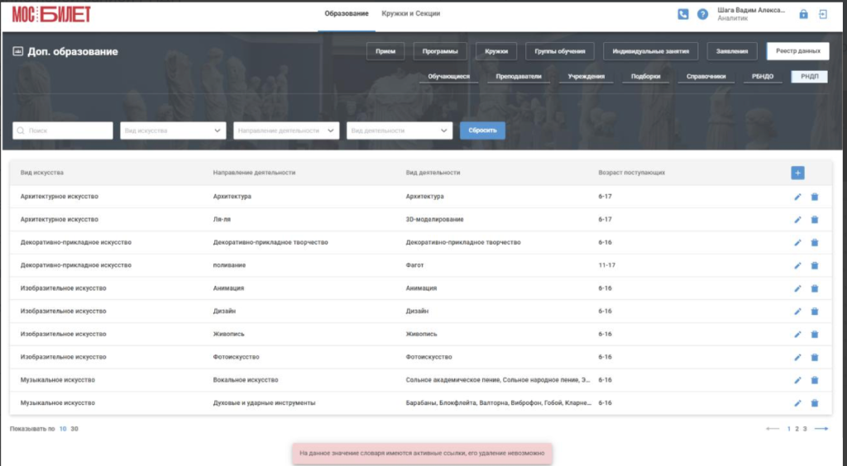
Task: Click the lock icon near user name
Action: [x=803, y=15]
